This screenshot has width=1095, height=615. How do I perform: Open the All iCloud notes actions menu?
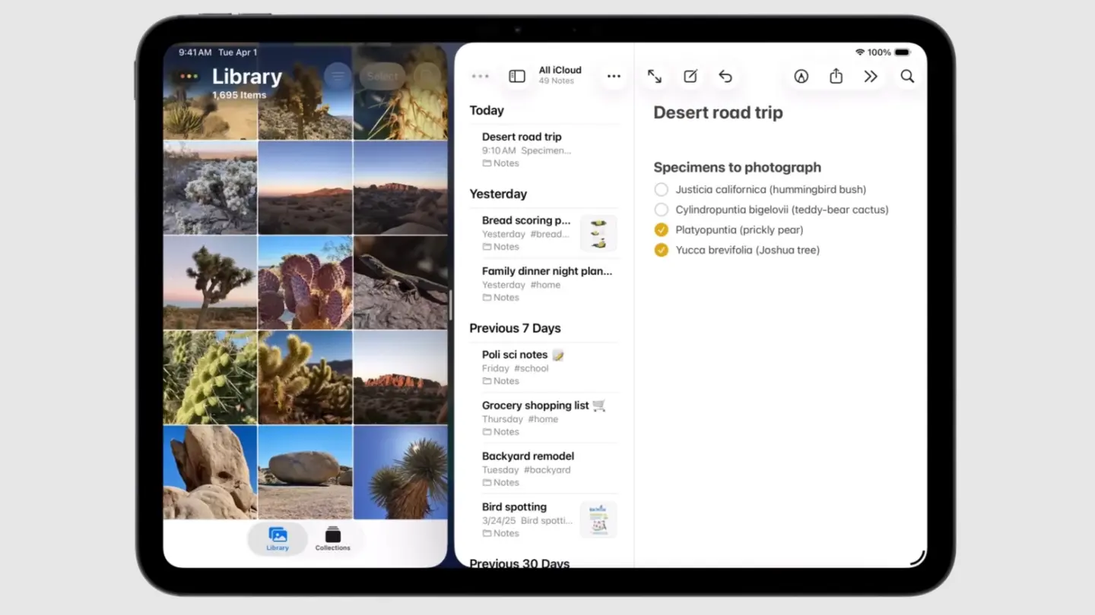(614, 76)
